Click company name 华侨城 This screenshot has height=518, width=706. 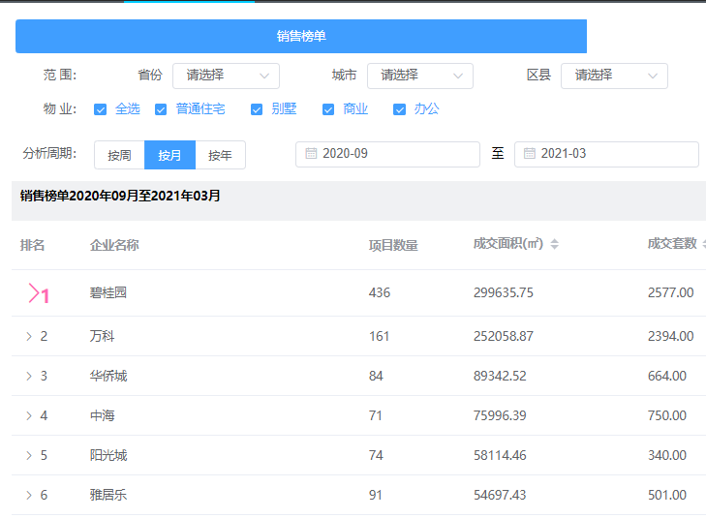(108, 376)
